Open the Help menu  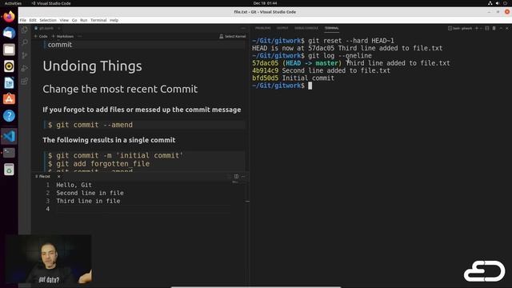click(x=114, y=20)
